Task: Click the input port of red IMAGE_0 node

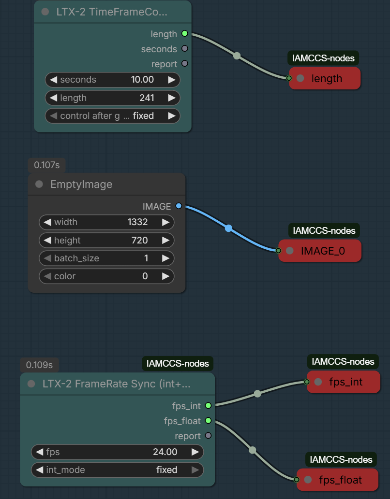Action: click(278, 251)
